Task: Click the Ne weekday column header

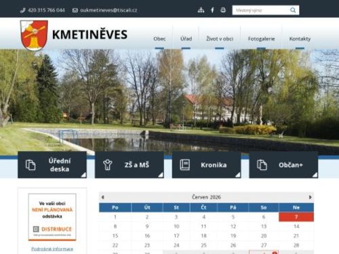Action: 296,207
